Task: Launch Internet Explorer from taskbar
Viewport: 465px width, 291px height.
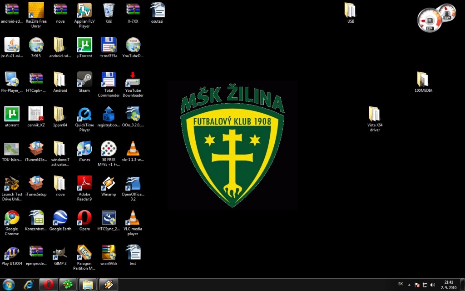Action: (29, 285)
